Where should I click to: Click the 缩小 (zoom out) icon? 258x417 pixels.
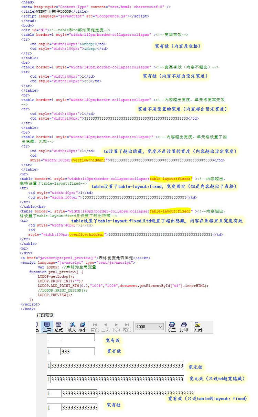[x=82, y=327]
